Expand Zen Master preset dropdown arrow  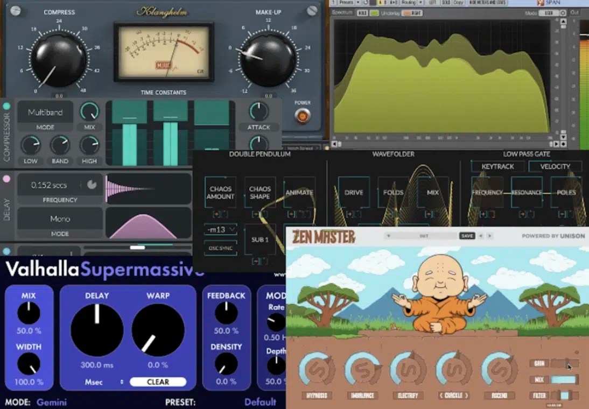tap(388, 236)
